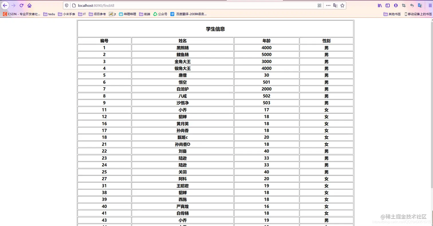Open the CSDN bookmark

21,14
